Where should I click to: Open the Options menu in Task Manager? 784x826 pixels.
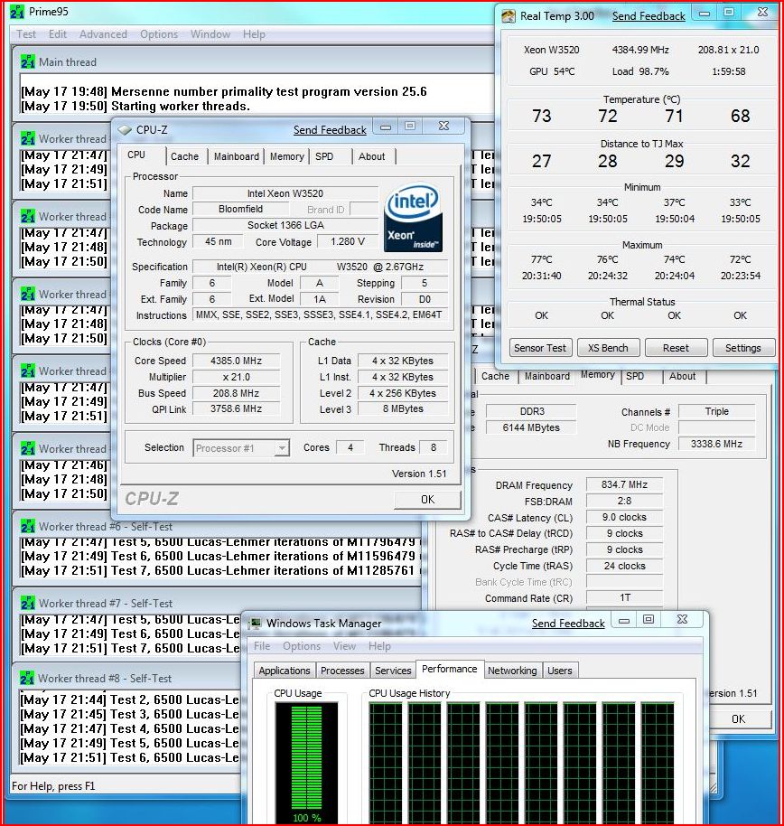coord(302,646)
